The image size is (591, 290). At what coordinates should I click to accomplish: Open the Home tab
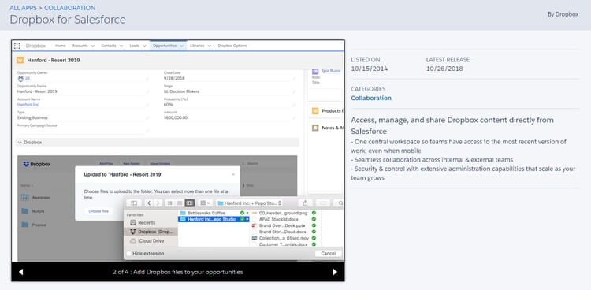coord(61,46)
